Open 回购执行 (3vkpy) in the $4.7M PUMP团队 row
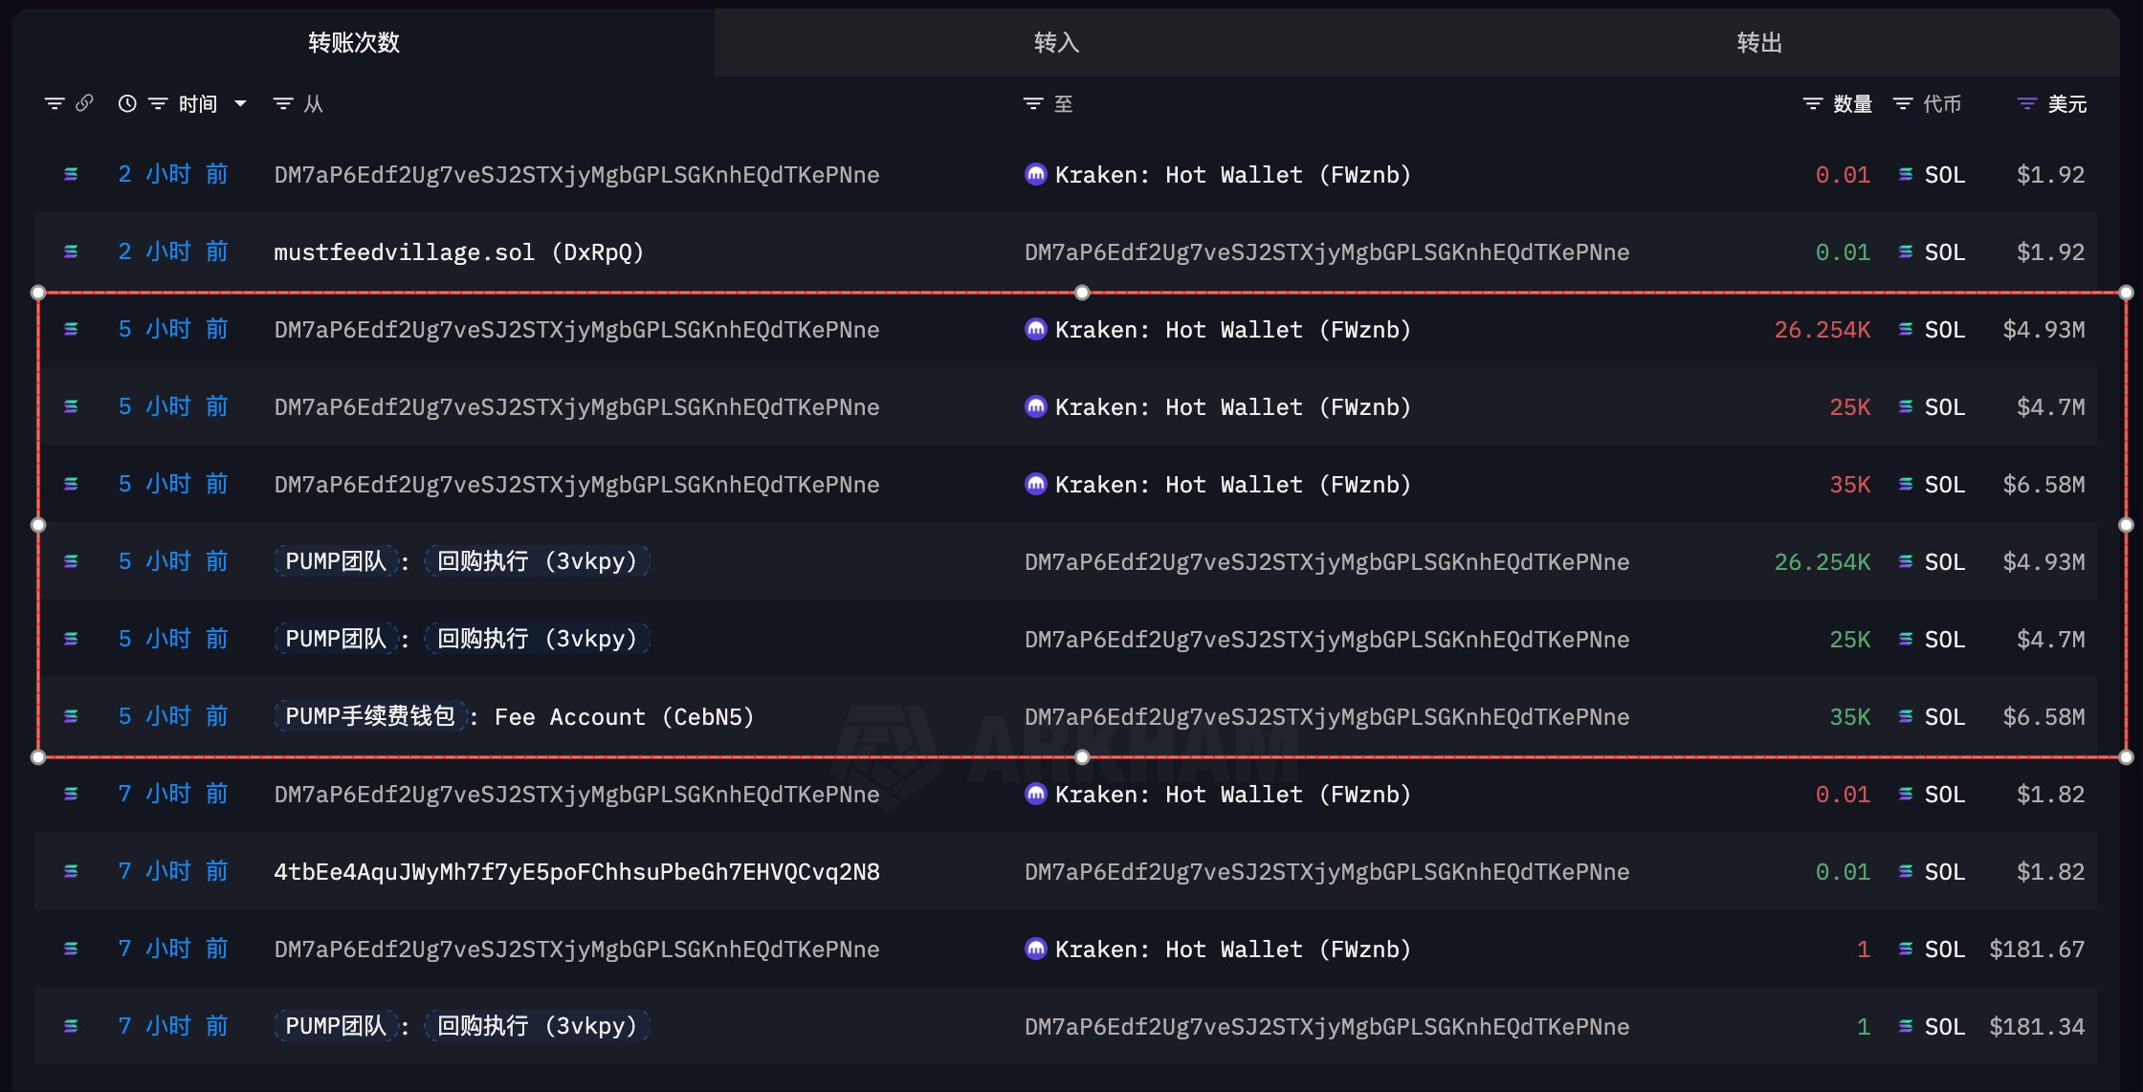The height and width of the screenshot is (1092, 2143). click(537, 639)
